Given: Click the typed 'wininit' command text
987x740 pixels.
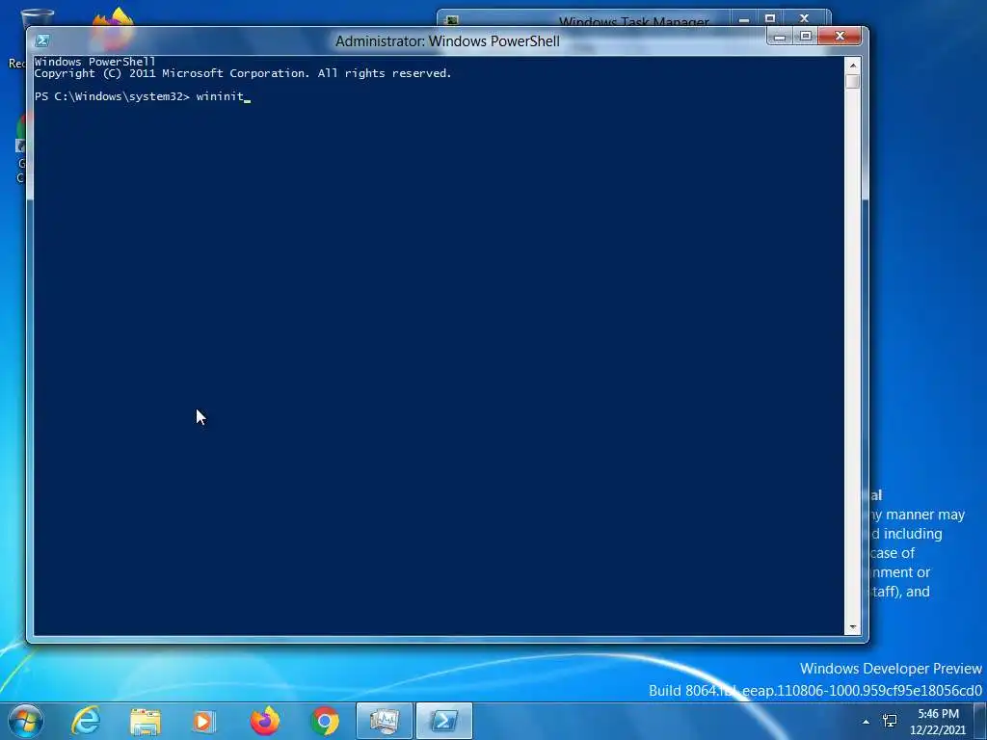Looking at the screenshot, I should click(220, 96).
